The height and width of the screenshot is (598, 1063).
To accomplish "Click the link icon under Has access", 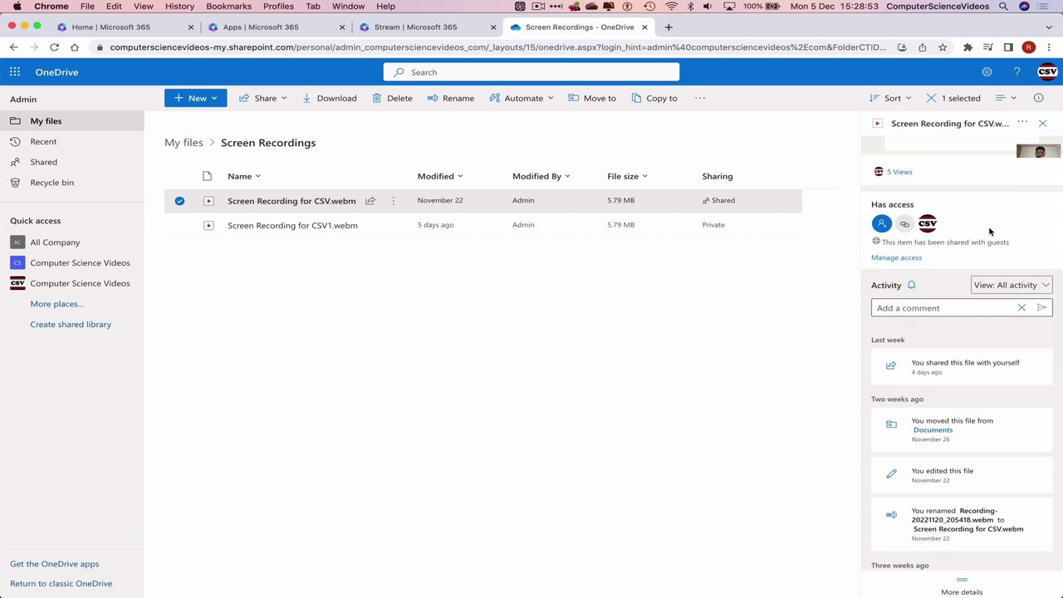I will tap(904, 223).
